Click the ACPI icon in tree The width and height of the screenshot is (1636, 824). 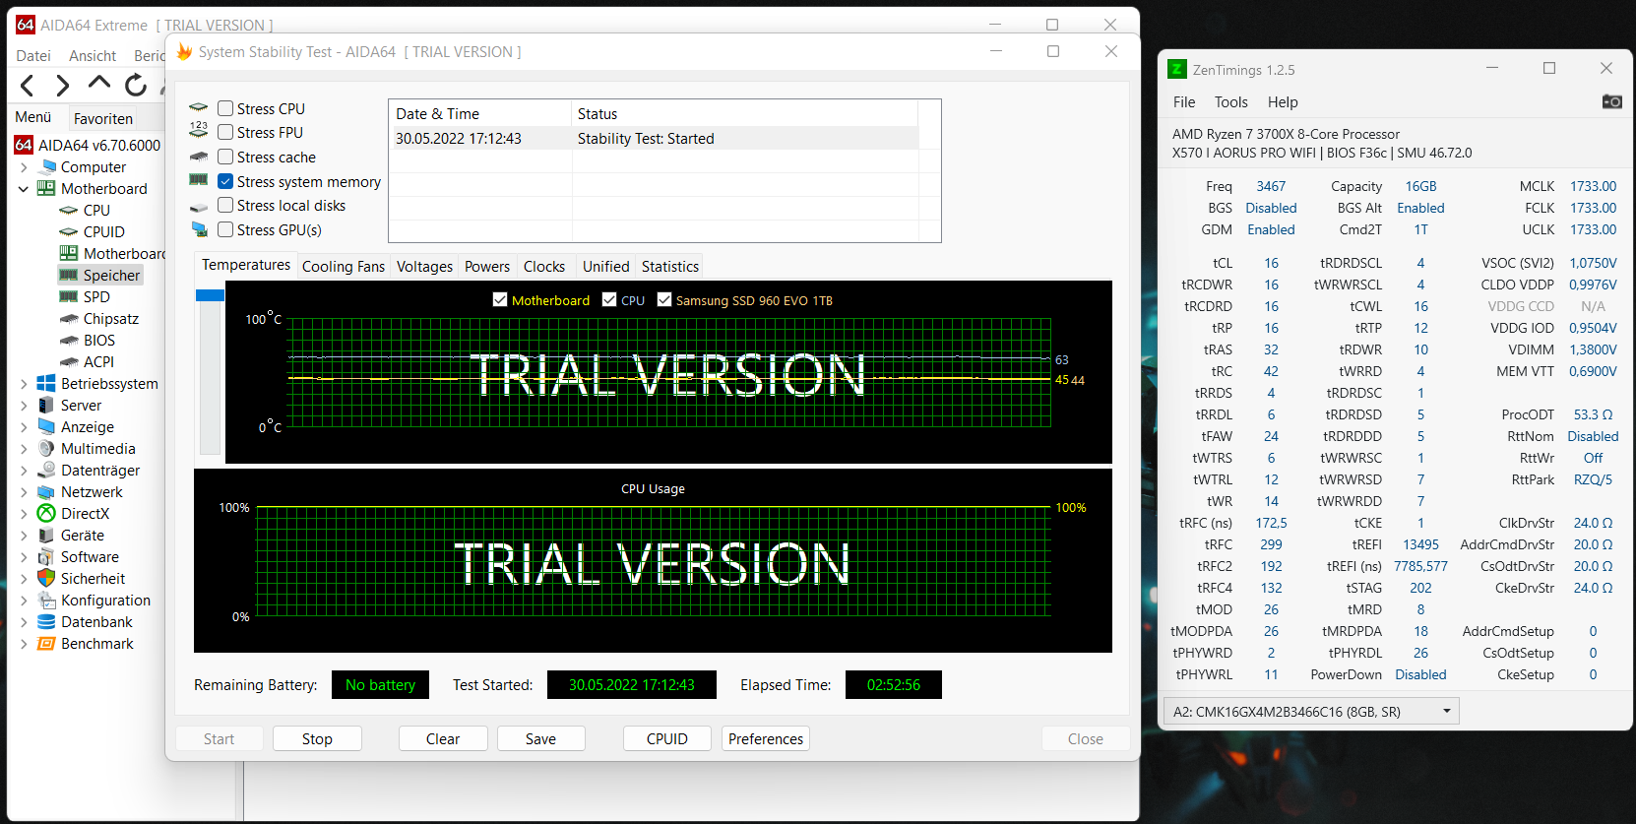click(x=69, y=361)
